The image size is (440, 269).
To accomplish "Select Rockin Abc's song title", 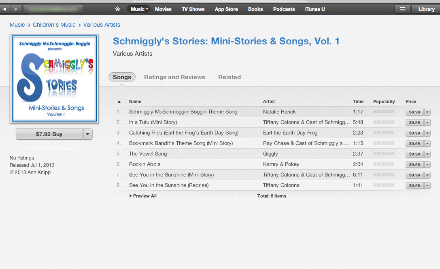I will coord(145,164).
